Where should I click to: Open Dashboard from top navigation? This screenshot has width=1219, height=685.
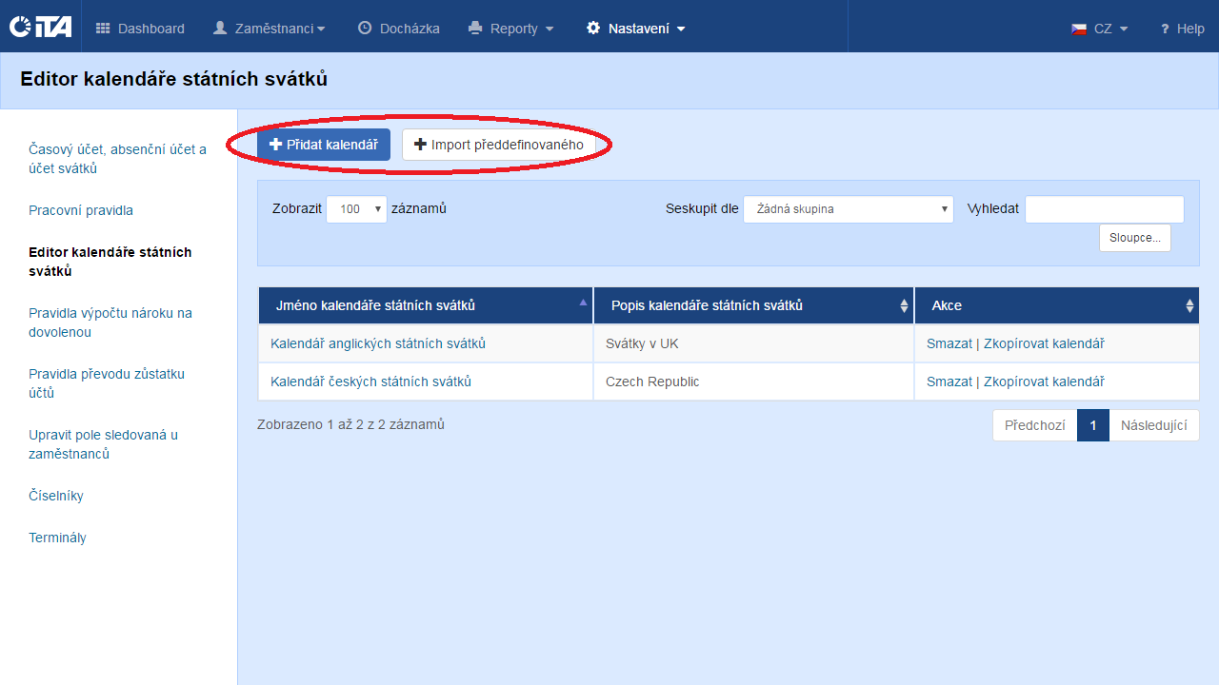(x=140, y=29)
